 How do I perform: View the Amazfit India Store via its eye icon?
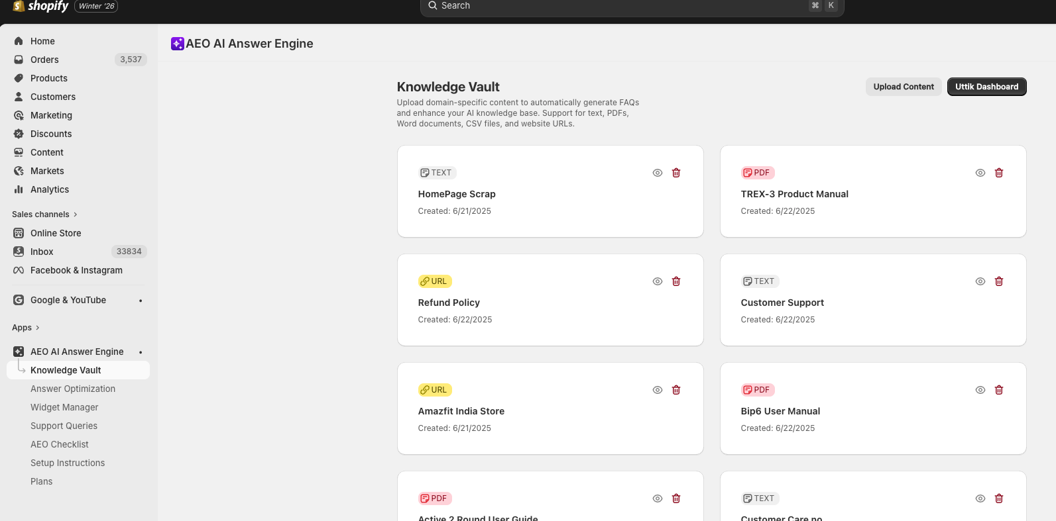click(x=658, y=390)
